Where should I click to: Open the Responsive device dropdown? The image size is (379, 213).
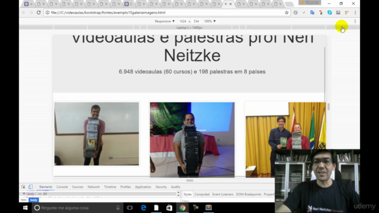pos(165,21)
